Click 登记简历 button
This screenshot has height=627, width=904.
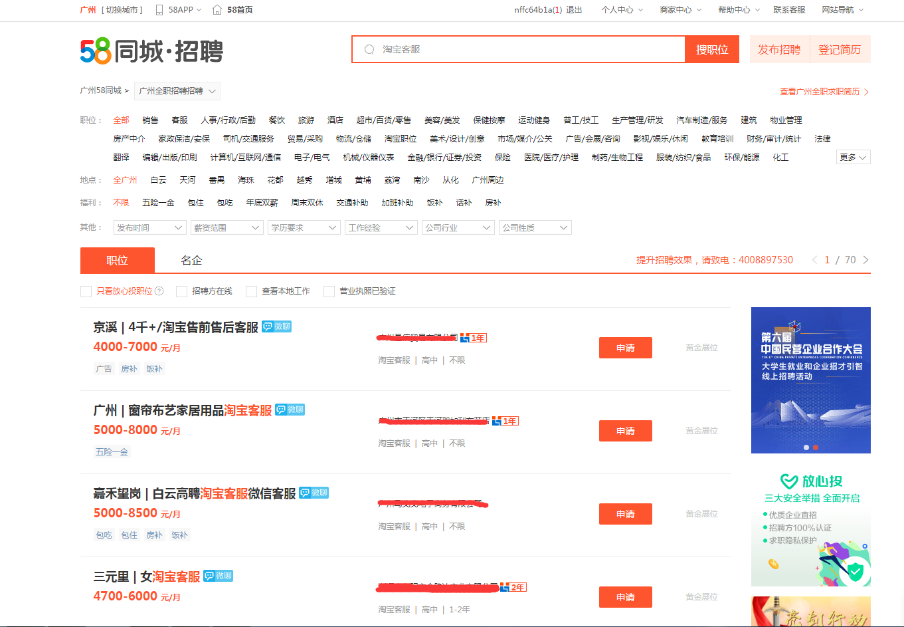[840, 50]
